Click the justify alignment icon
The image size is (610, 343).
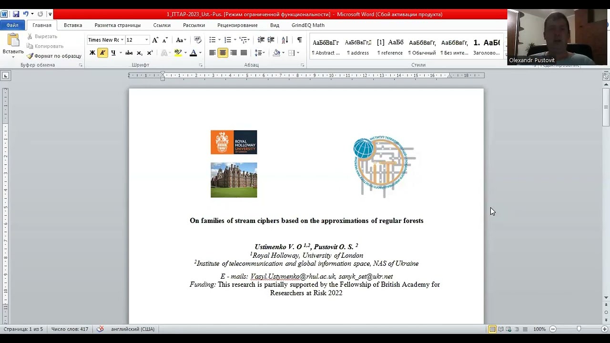[244, 53]
